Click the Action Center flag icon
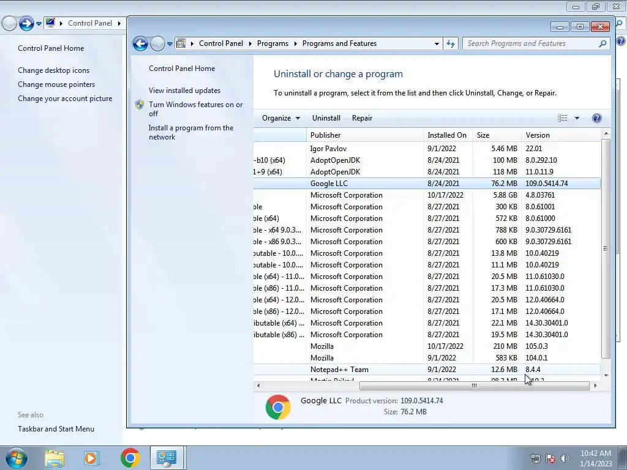The image size is (627, 470). (550, 458)
